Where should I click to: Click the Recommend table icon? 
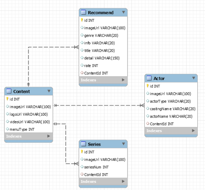(83, 12)
